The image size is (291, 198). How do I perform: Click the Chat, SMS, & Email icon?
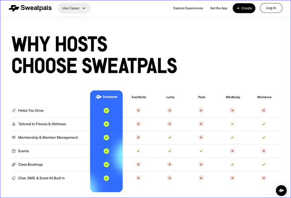(x=14, y=178)
